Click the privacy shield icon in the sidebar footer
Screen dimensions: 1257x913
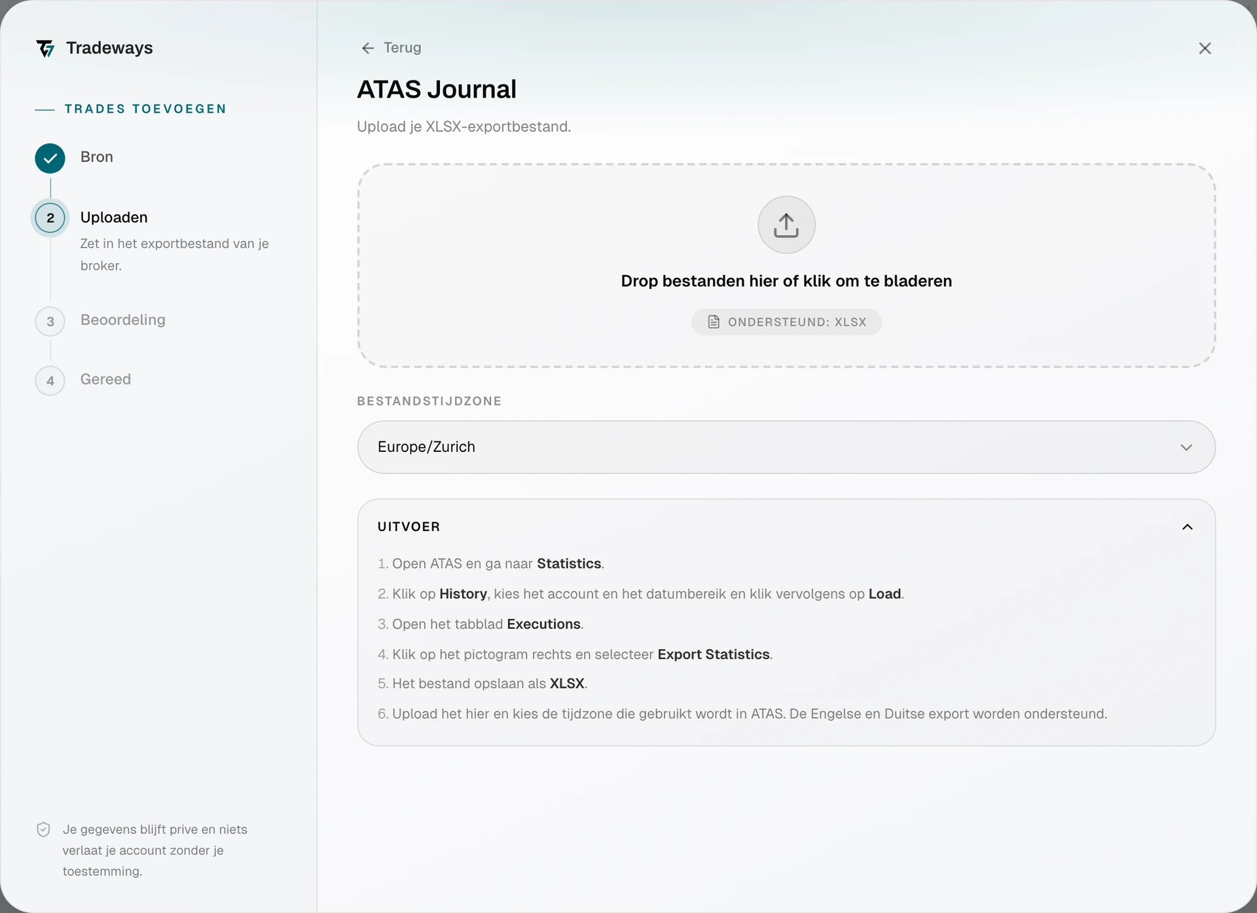[x=43, y=830]
